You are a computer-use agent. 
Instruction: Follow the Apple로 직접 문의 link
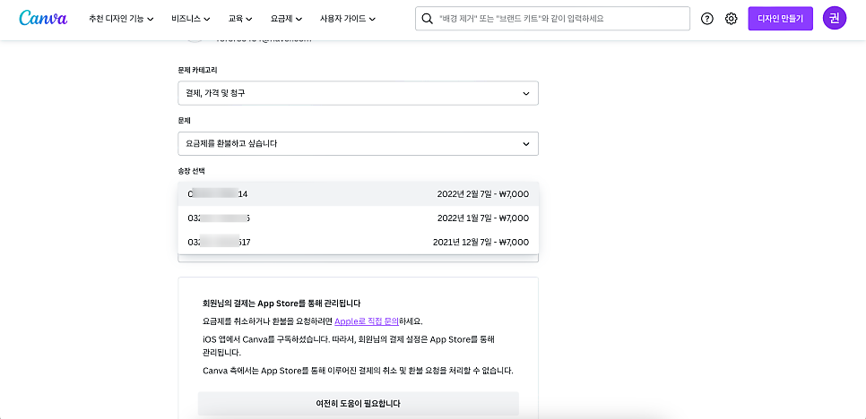click(x=367, y=321)
